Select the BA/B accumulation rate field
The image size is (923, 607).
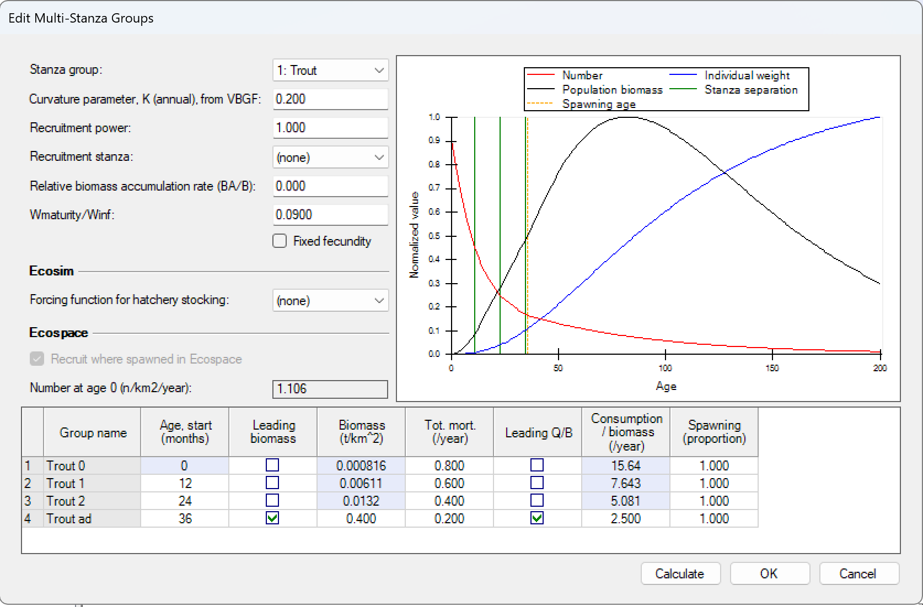[330, 186]
